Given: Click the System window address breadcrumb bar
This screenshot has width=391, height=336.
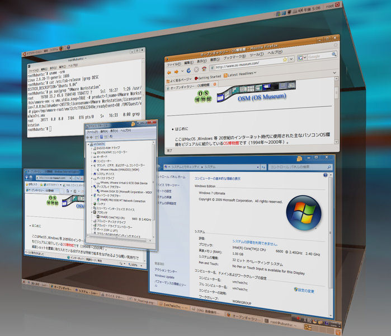Looking at the screenshot, I should pyautogui.click(x=211, y=167).
